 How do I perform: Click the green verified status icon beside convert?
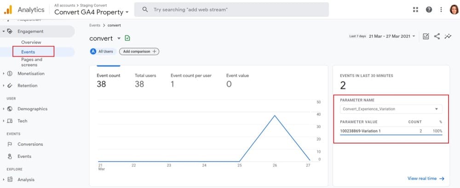pyautogui.click(x=127, y=39)
